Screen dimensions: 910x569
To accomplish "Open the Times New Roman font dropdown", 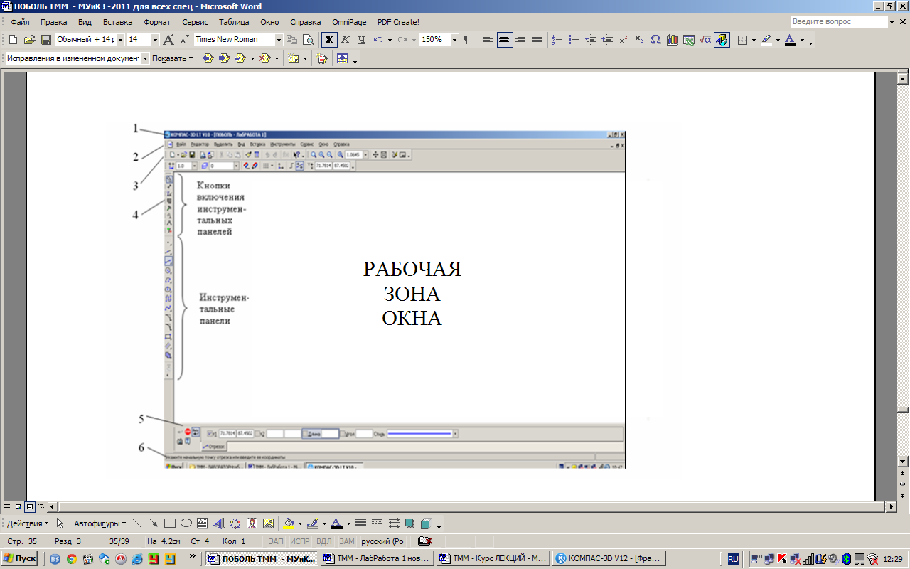I will [279, 40].
